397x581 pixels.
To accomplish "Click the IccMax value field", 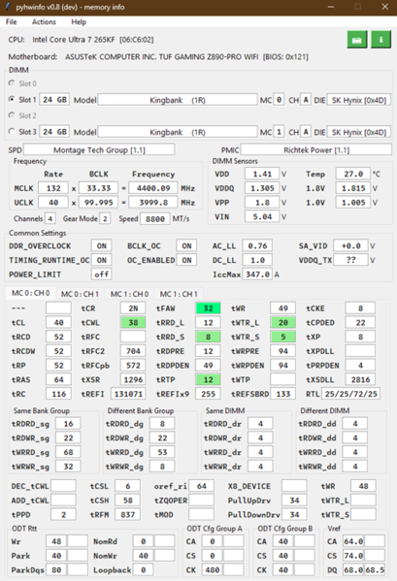I will [257, 274].
